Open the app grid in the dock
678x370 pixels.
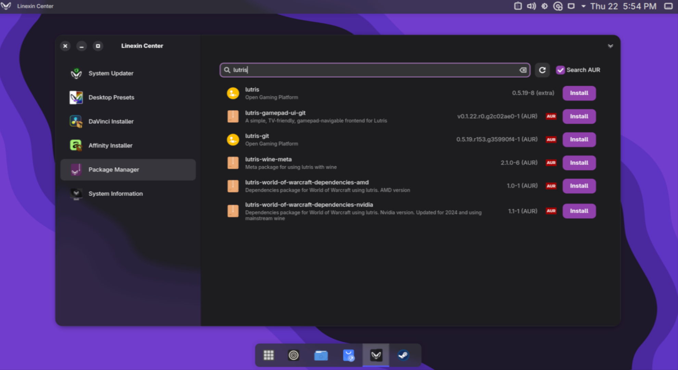pos(268,355)
